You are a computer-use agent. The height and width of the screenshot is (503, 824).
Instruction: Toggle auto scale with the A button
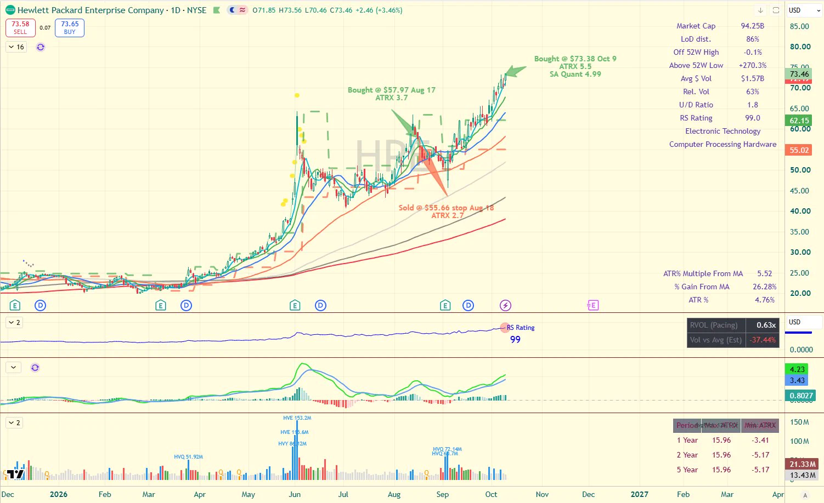point(805,495)
